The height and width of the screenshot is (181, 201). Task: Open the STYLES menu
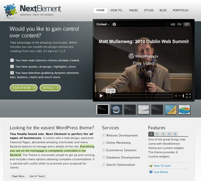point(149,10)
